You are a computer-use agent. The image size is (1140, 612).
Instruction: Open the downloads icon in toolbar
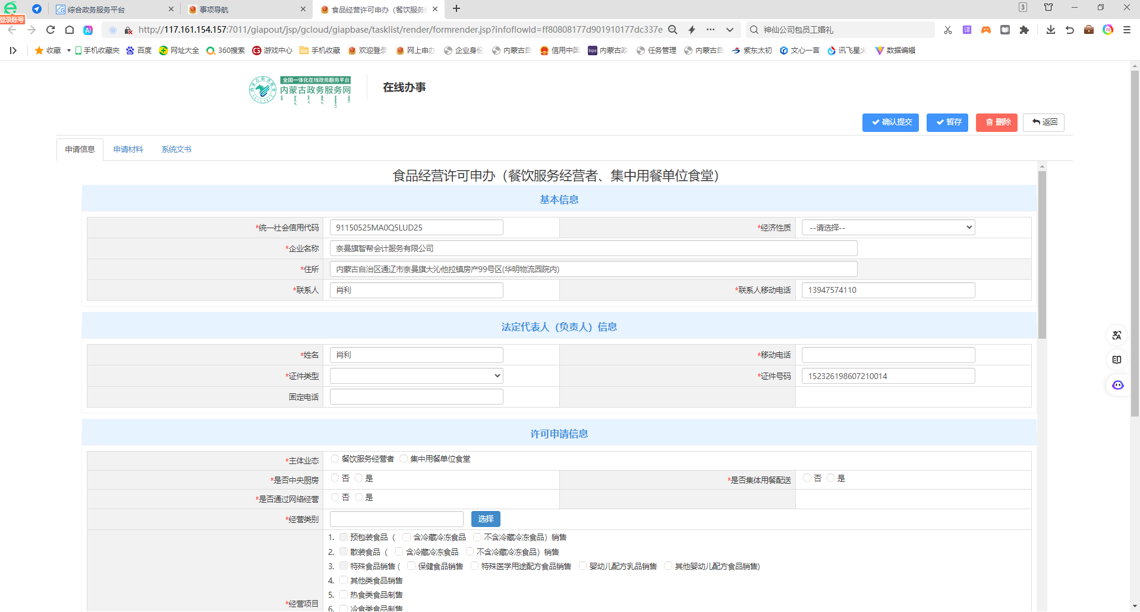[x=1051, y=30]
